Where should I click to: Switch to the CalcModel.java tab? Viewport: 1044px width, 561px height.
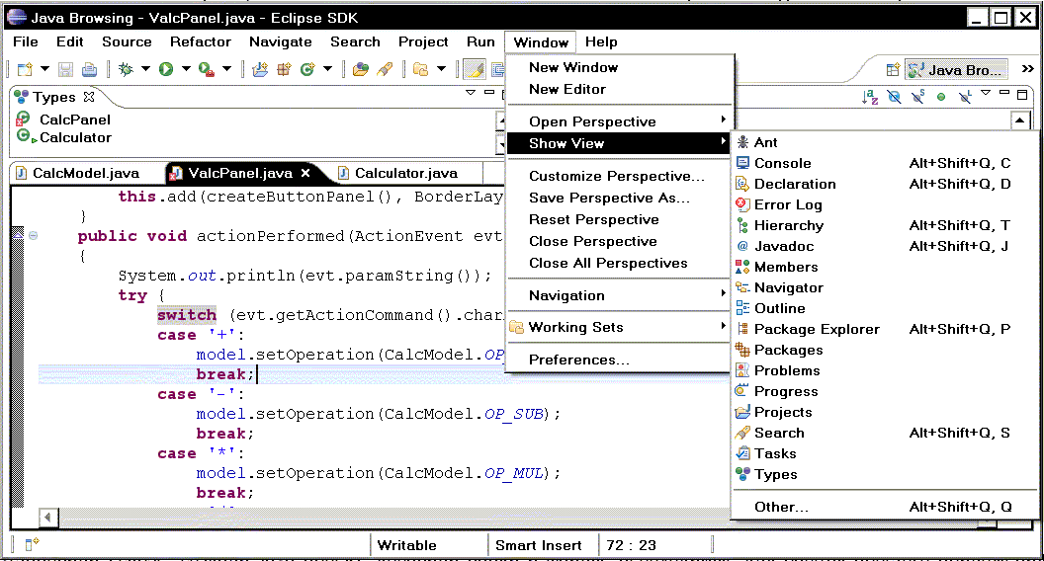coord(78,173)
